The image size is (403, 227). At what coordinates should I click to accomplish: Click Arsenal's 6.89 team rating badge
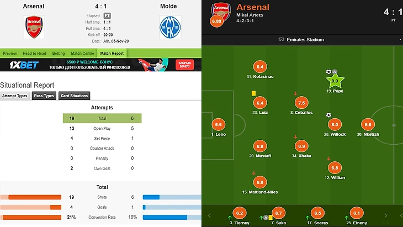click(x=216, y=21)
